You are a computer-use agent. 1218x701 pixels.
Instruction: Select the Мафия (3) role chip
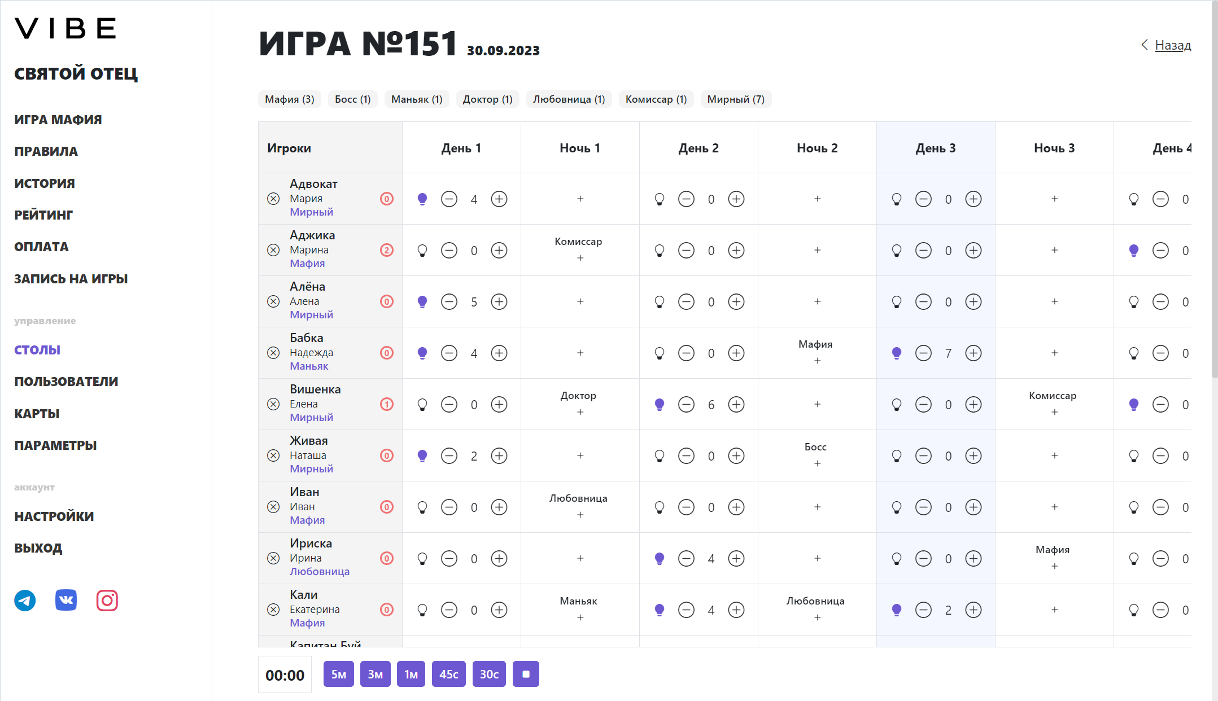[290, 99]
